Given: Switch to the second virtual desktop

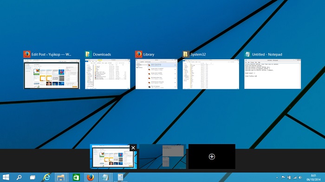Looking at the screenshot, I should pyautogui.click(x=162, y=157).
